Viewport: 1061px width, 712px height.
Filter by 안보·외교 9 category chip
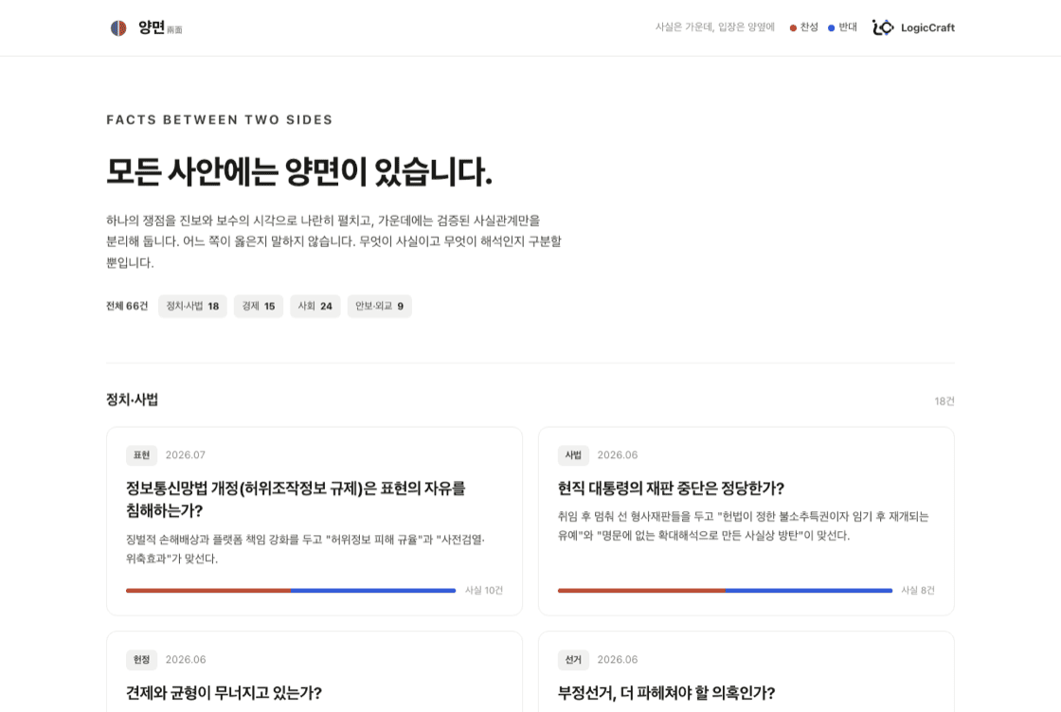click(380, 306)
